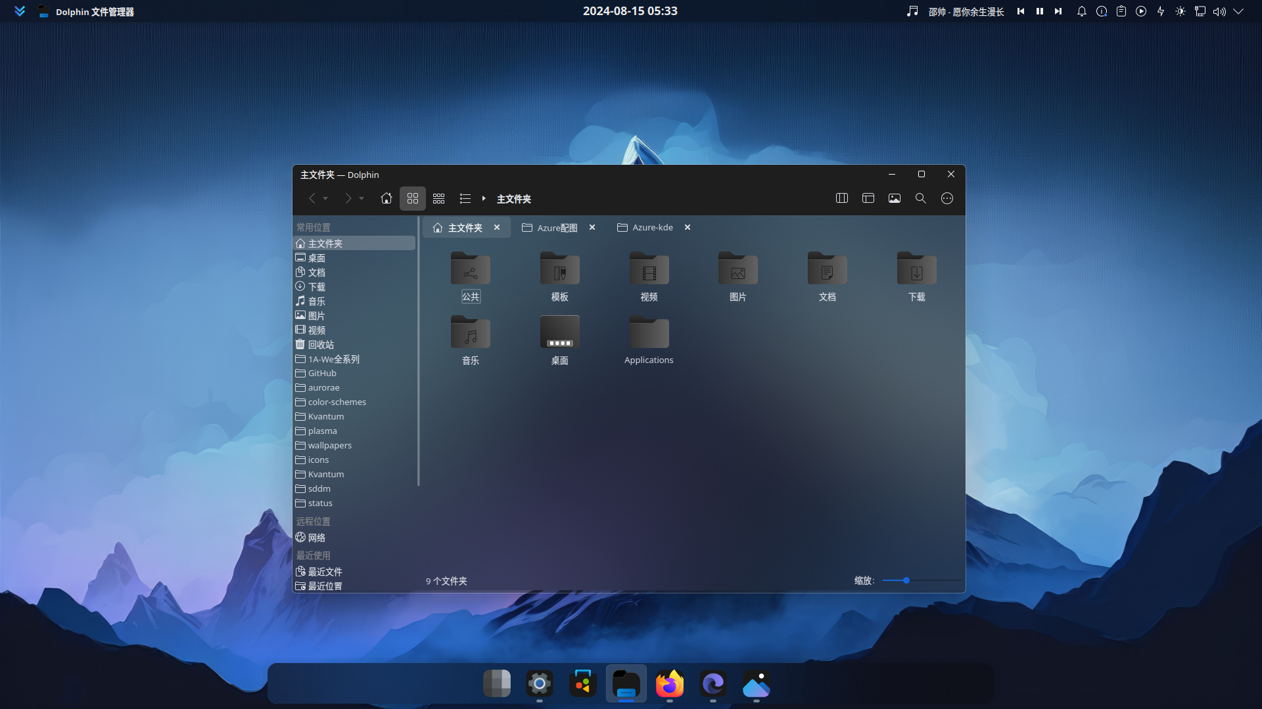This screenshot has height=709, width=1262.
Task: Go forward with the toolbar forward arrow
Action: [348, 198]
